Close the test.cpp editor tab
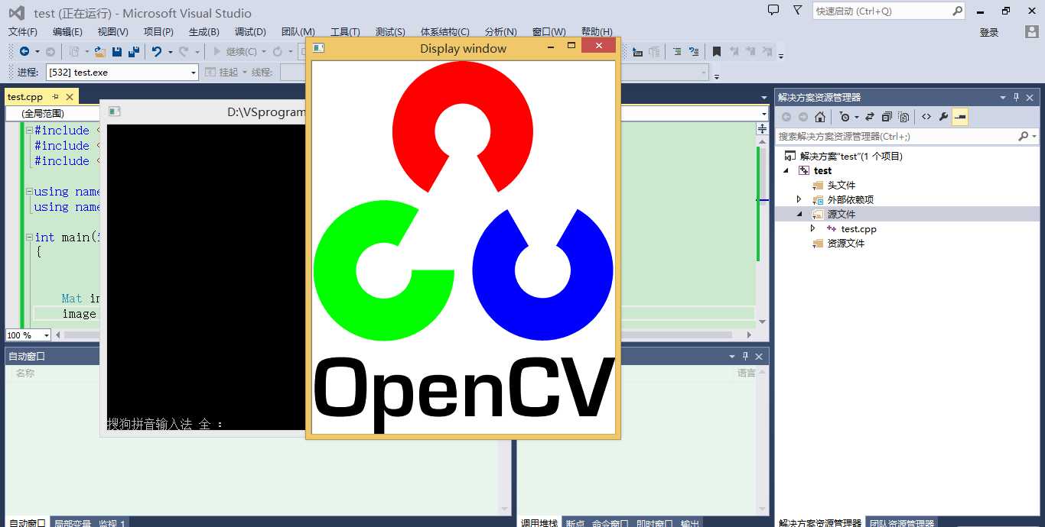 coord(70,97)
